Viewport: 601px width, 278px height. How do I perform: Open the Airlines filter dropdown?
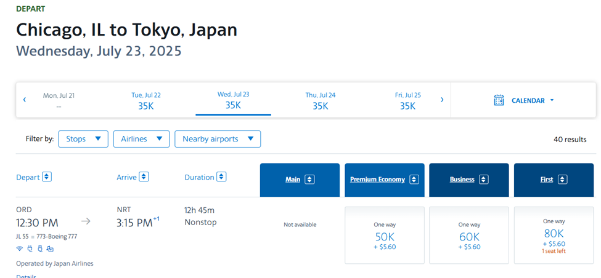click(x=141, y=139)
